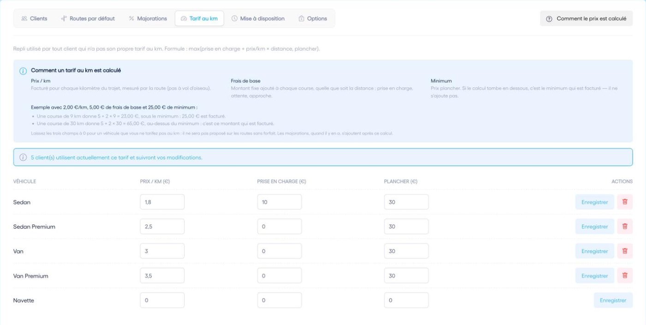Delete the Sedan Premium tariff row
This screenshot has width=646, height=325.
coord(625,226)
